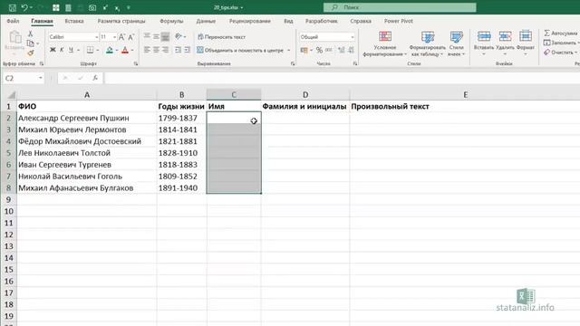Click the Paste (Вставить) clipboard icon
The height and width of the screenshot is (326, 580).
pos(14,38)
